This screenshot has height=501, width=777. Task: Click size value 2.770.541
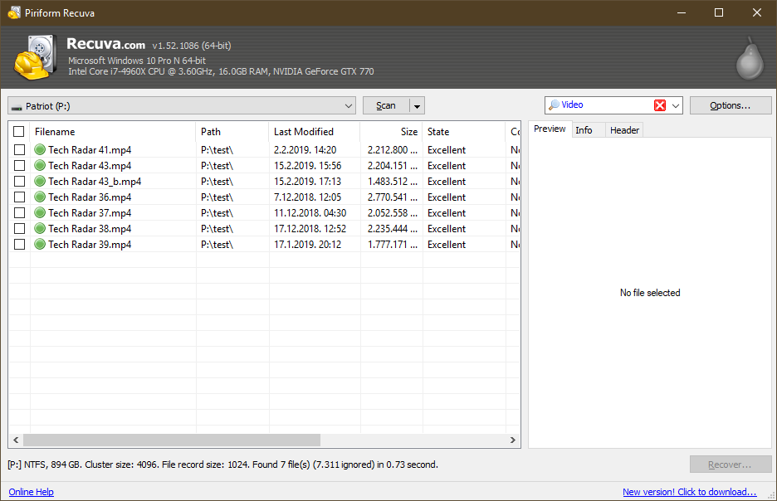392,197
